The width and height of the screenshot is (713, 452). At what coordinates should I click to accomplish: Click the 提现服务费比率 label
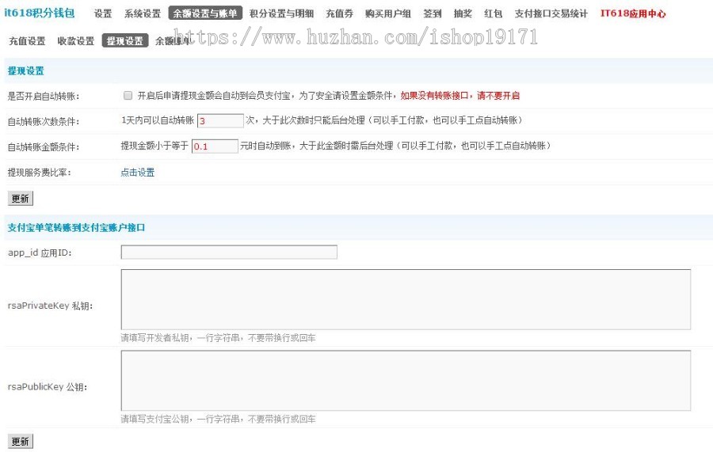pos(39,172)
